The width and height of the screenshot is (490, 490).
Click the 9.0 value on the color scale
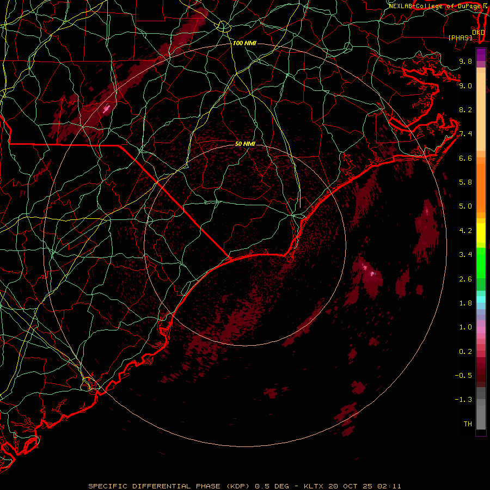pos(465,85)
